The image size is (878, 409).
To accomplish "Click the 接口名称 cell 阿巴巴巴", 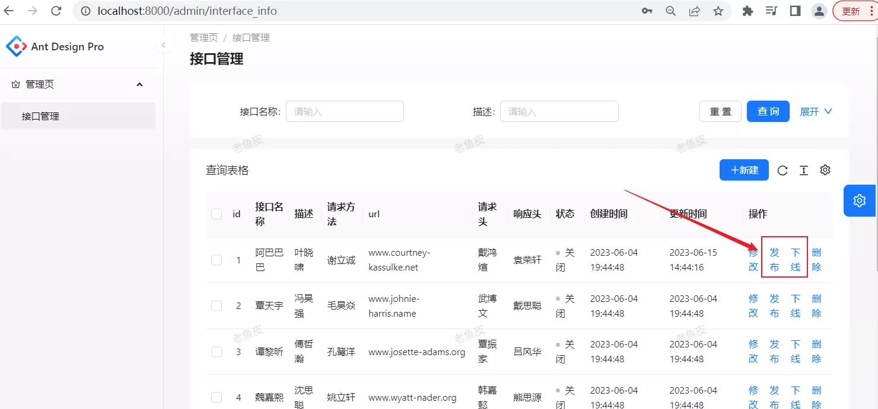I will 269,260.
